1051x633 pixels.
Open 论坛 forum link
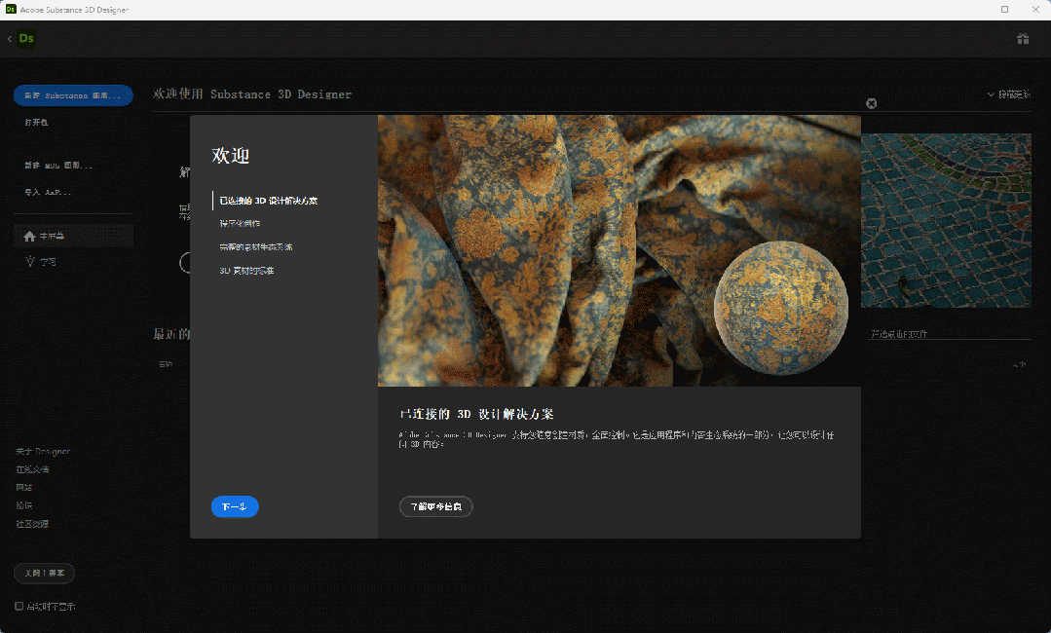[24, 505]
